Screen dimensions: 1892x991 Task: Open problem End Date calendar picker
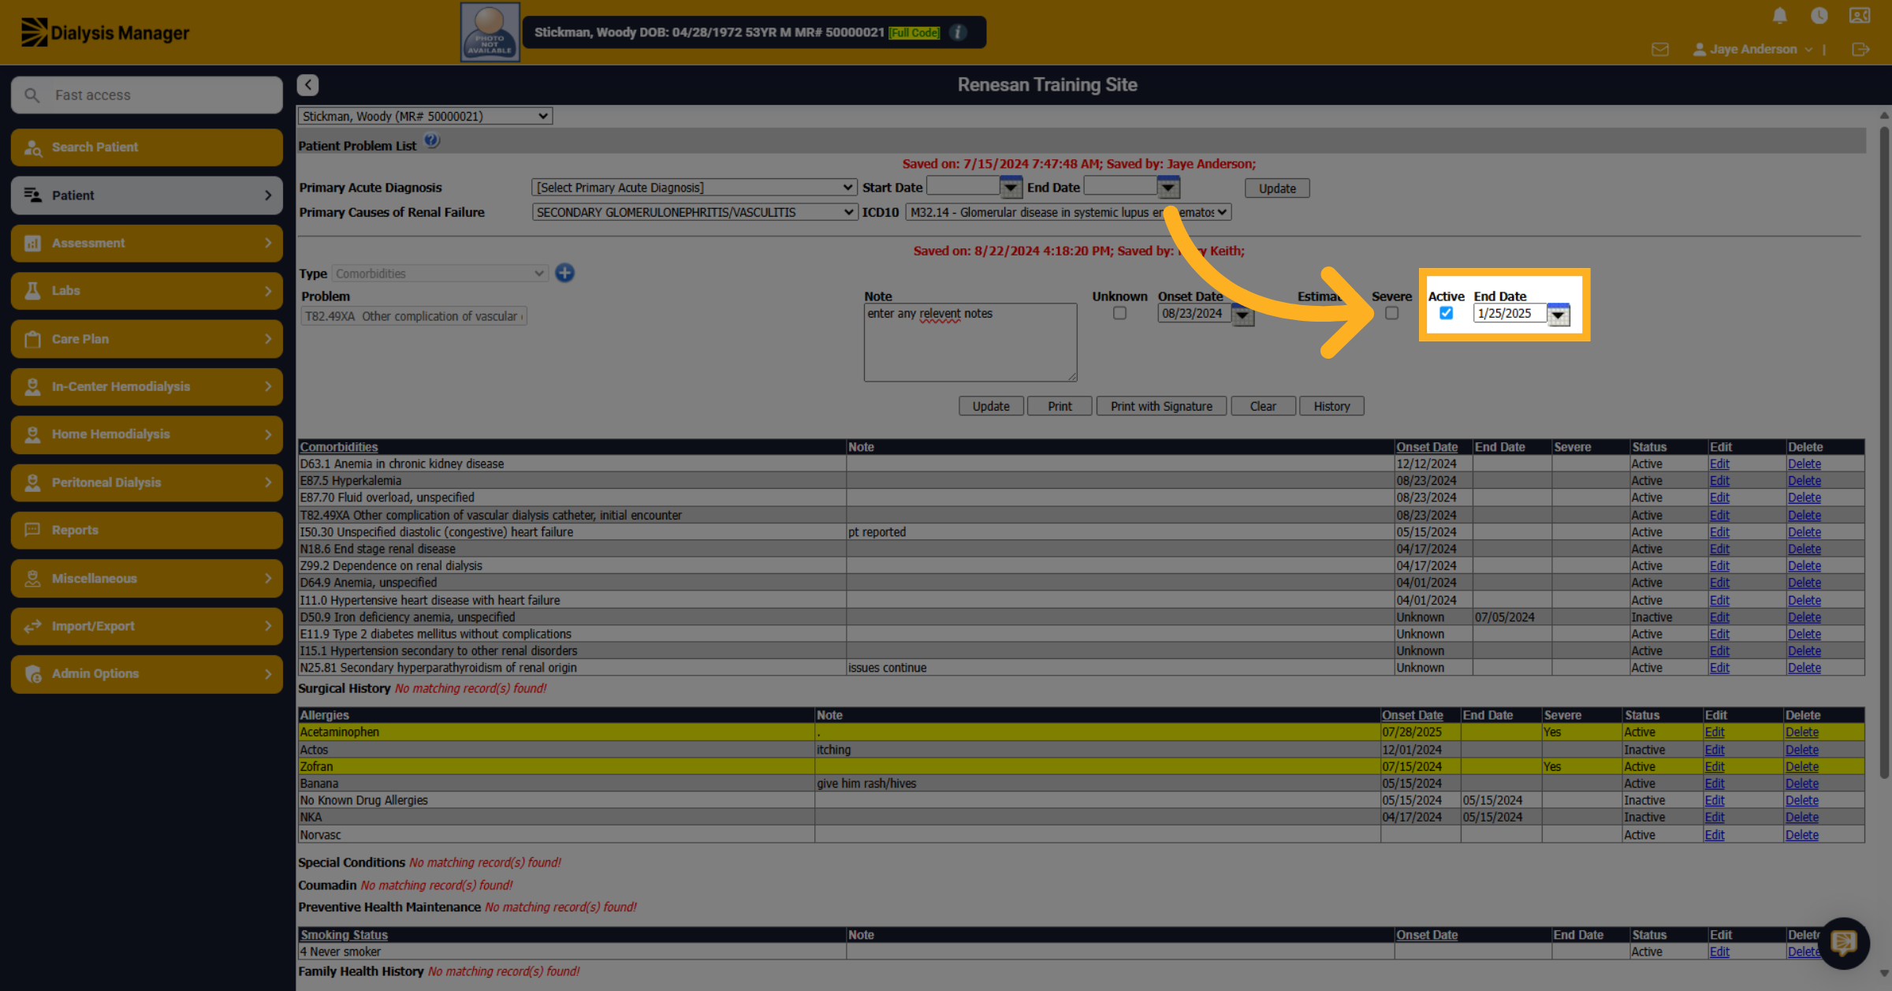(1558, 314)
